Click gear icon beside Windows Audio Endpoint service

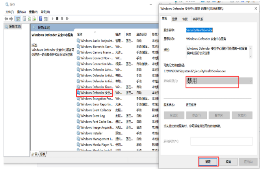[x=78, y=41]
